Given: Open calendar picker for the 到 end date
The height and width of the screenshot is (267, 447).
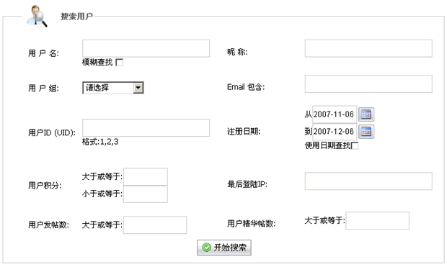Looking at the screenshot, I should click(x=366, y=132).
